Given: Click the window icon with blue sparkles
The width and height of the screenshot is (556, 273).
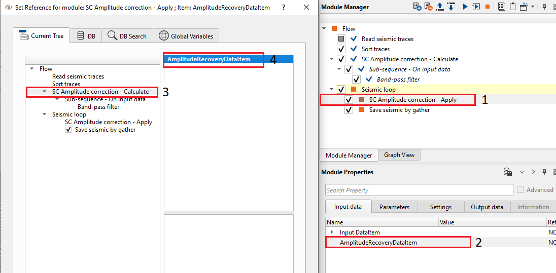Looking at the screenshot, I should [x=524, y=7].
